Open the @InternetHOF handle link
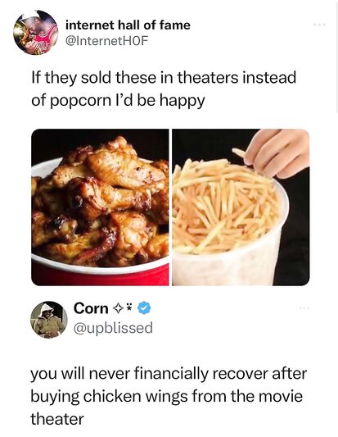Viewport: 338px width, 437px height. [x=106, y=41]
